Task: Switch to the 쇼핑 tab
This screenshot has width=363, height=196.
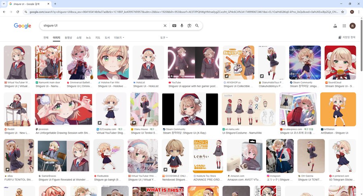Action: click(x=79, y=38)
